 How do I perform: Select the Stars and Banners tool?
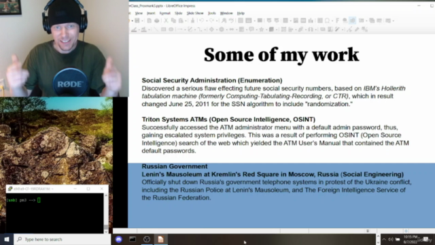pos(261,29)
